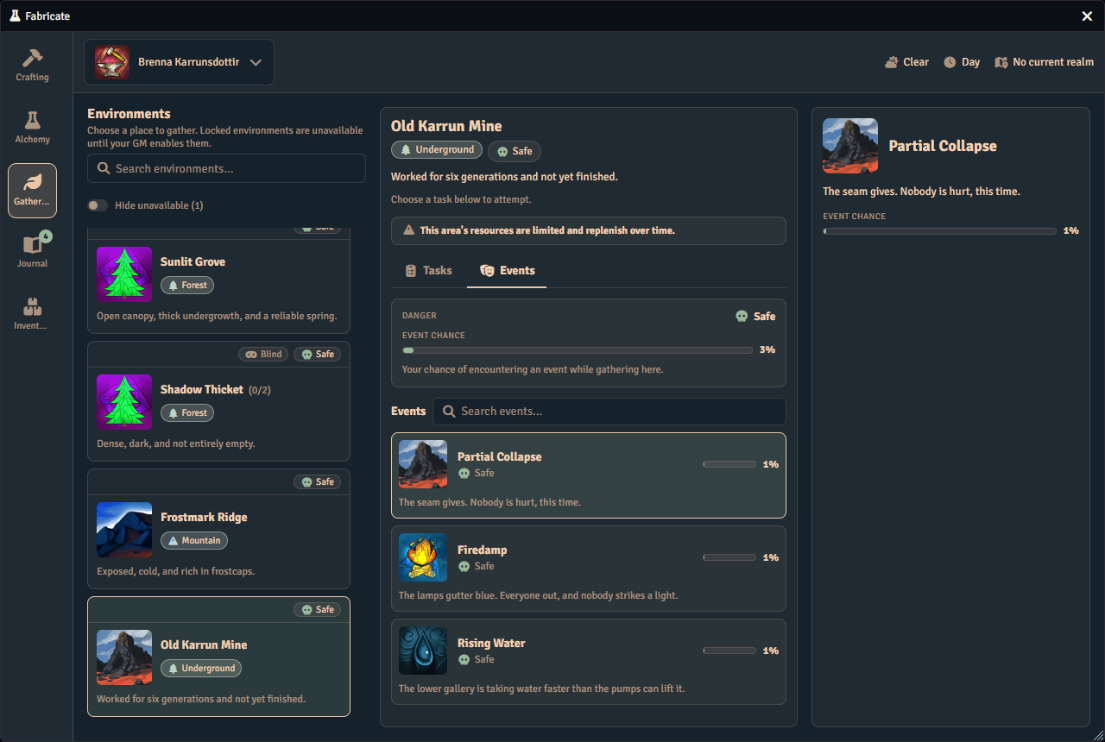Open the Journal book icon
This screenshot has height=742, width=1105.
[x=32, y=244]
